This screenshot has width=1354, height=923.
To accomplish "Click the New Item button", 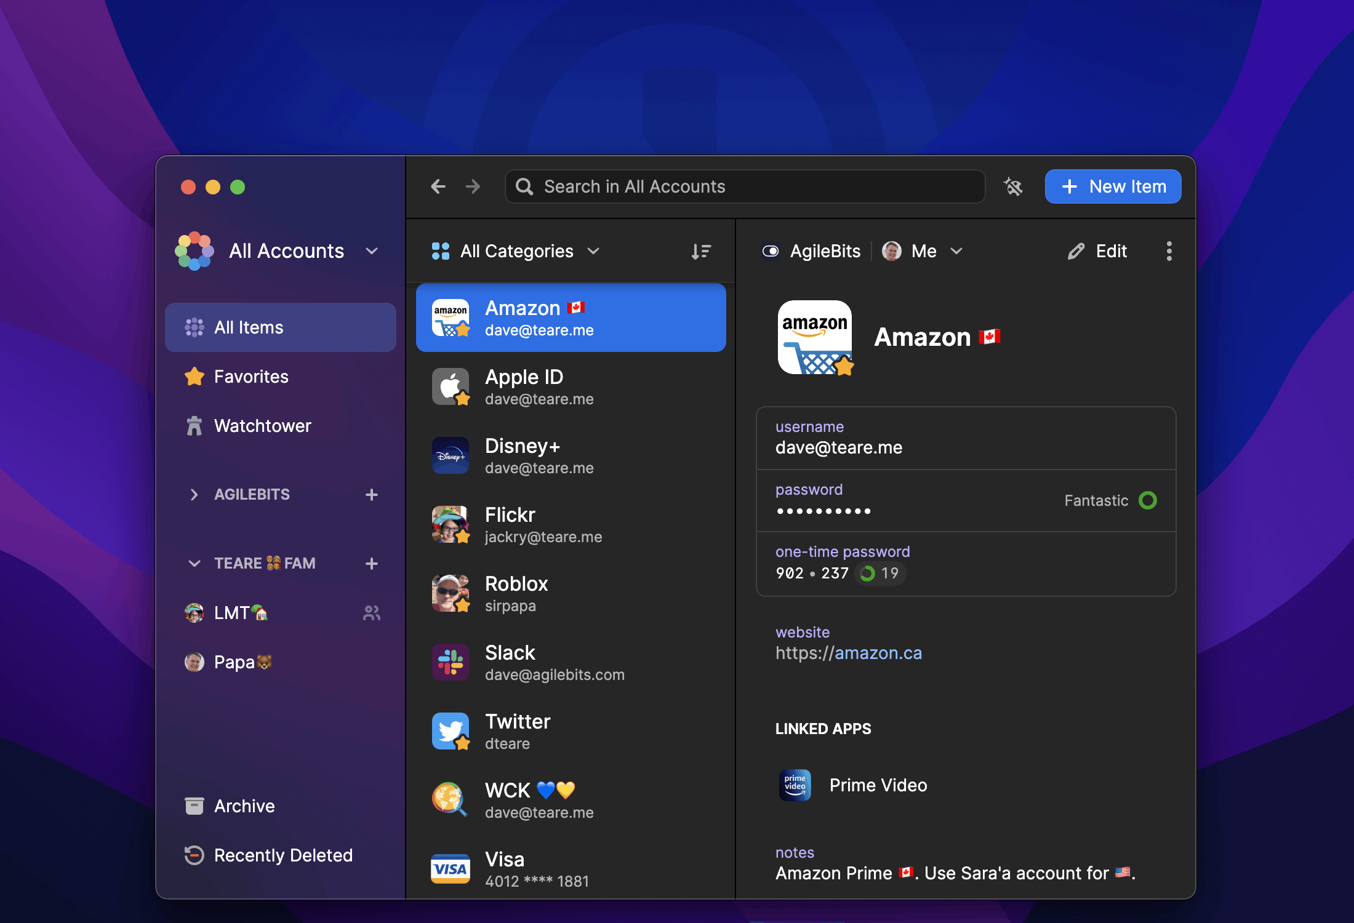I will 1114,186.
